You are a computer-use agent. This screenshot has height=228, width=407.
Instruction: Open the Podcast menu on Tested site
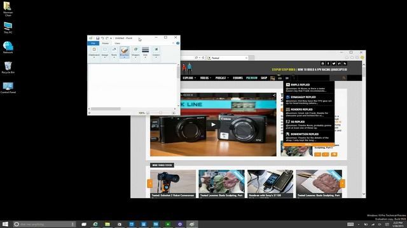[x=222, y=78]
